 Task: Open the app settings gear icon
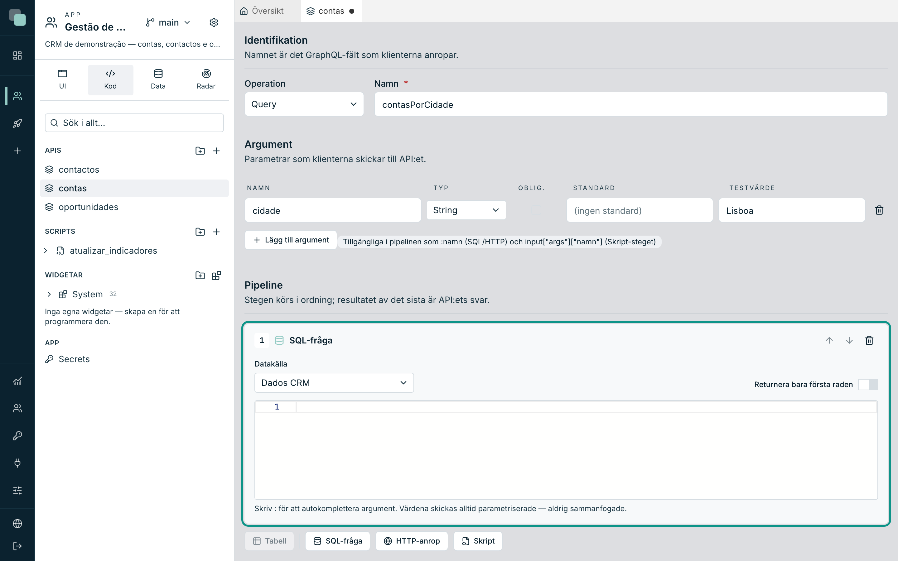tap(214, 23)
